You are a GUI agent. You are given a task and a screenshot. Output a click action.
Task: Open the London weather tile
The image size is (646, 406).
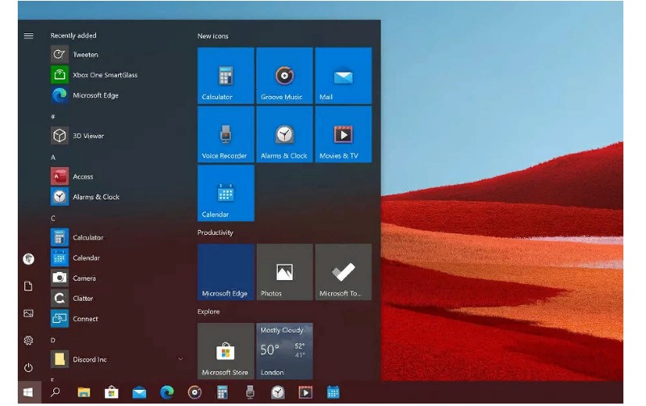(x=284, y=351)
